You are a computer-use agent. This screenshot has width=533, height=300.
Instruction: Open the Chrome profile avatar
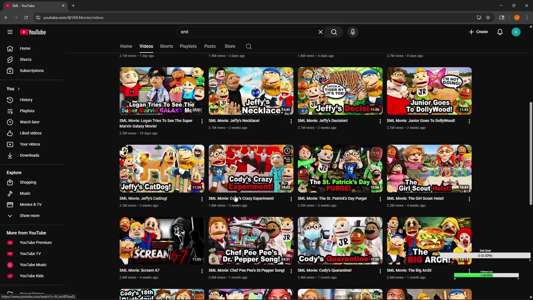(x=517, y=17)
